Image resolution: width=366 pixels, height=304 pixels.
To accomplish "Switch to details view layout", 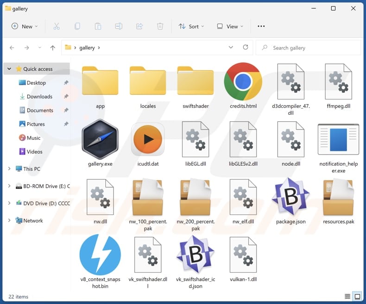I will coord(347,297).
